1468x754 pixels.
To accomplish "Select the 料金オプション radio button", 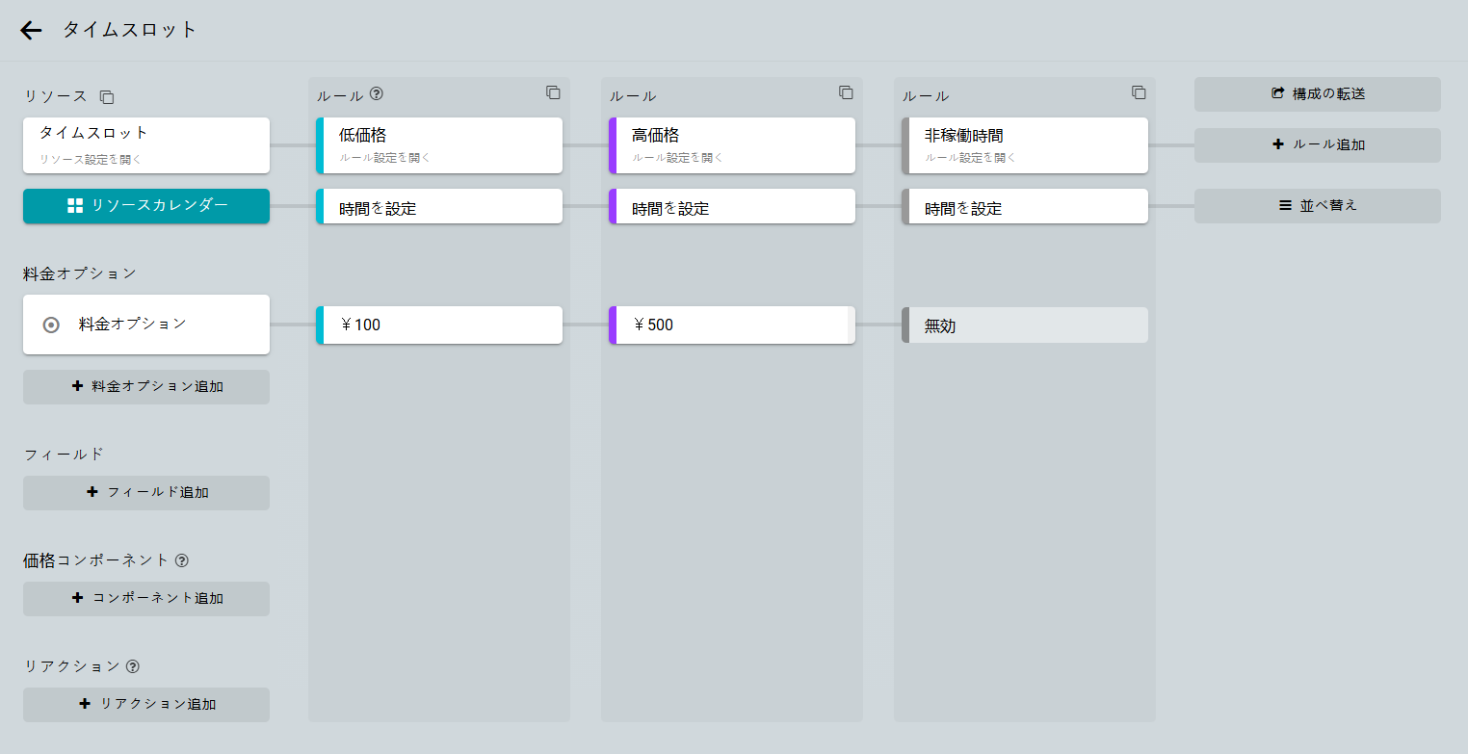I will coord(52,325).
